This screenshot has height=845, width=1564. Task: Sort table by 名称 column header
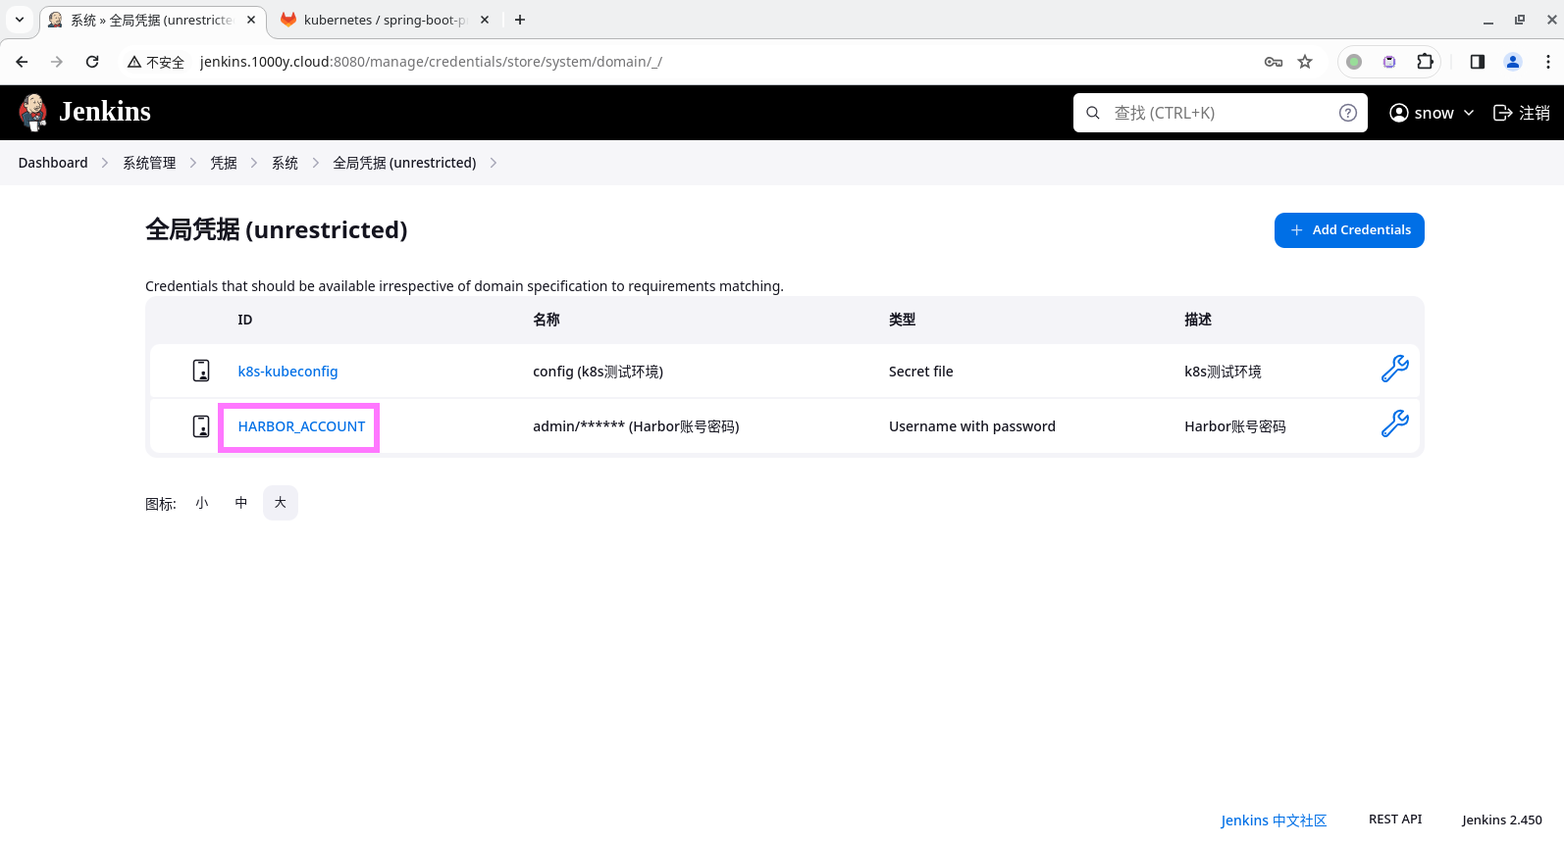[x=547, y=320]
